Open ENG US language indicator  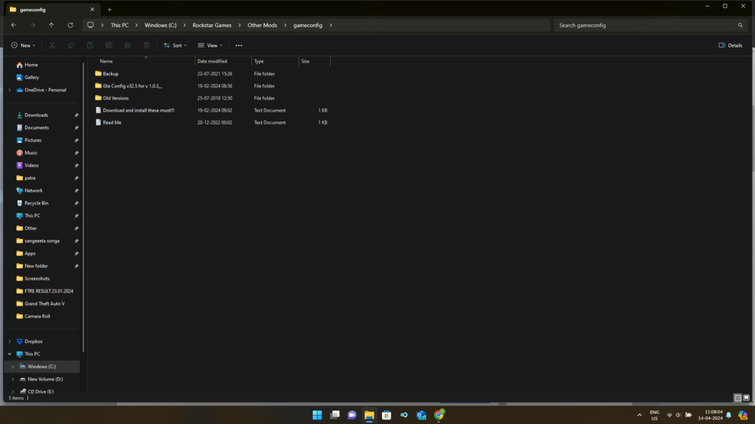tap(655, 415)
